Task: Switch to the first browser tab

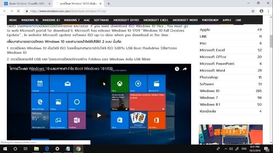Action: [x=26, y=3]
